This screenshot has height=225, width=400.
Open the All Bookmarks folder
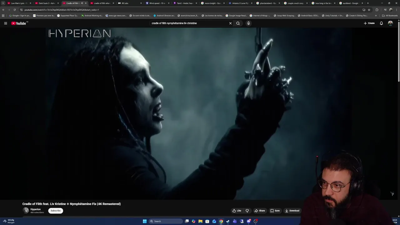(390, 16)
